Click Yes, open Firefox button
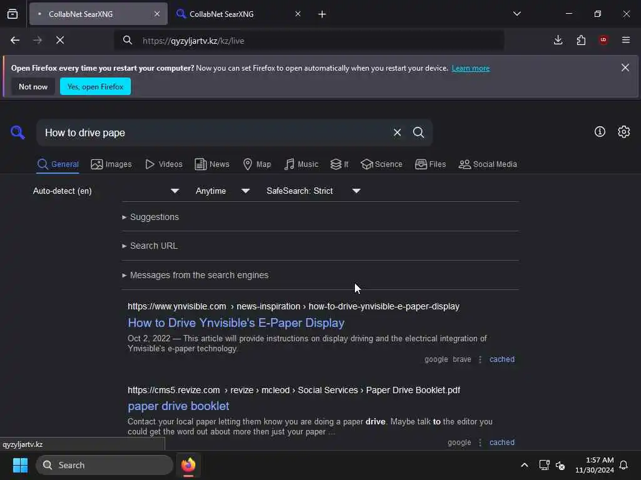Screen dimensions: 641x480 (x=95, y=86)
